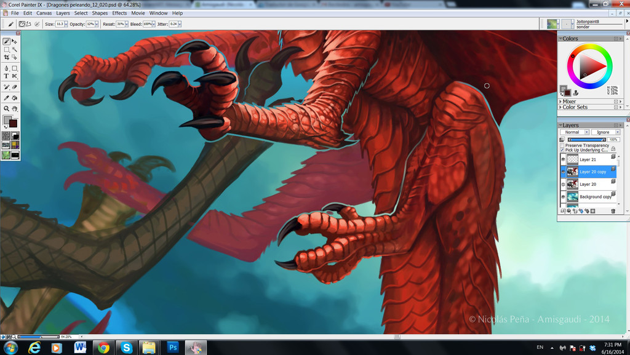Select the Text tool

[6, 76]
